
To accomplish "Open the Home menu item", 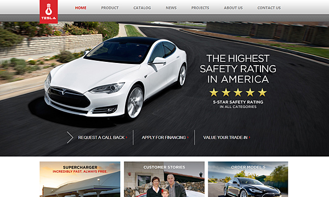I will (x=81, y=8).
